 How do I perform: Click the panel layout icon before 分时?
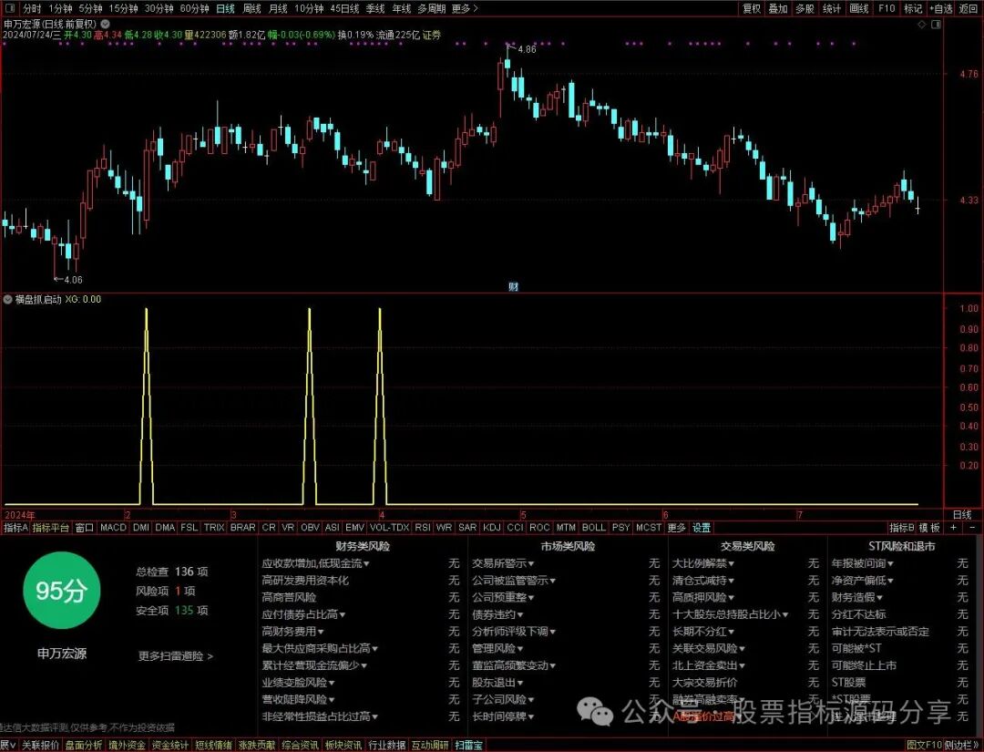[x=12, y=8]
